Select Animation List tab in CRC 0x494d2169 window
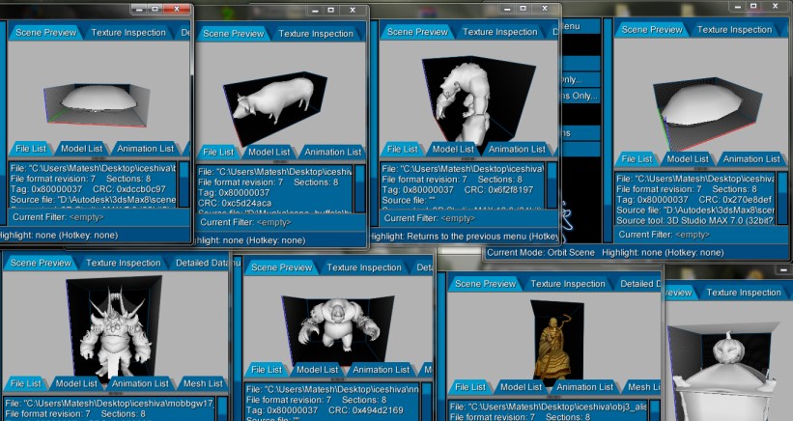 click(381, 370)
